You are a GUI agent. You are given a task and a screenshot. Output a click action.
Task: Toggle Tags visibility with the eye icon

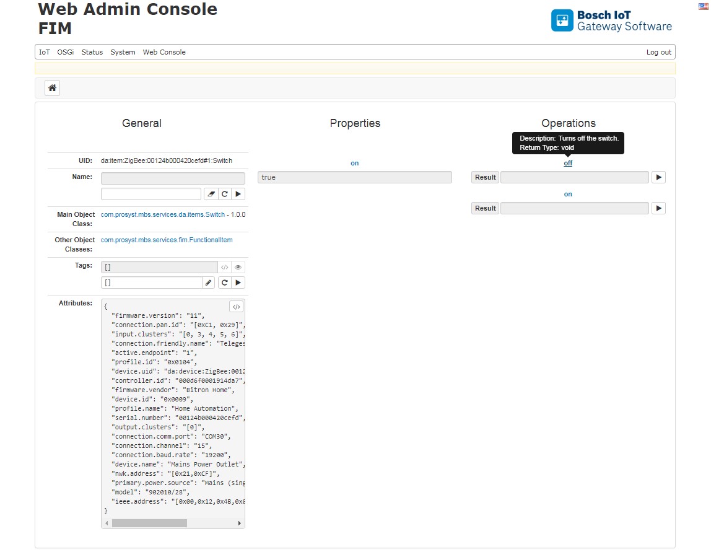tap(237, 266)
